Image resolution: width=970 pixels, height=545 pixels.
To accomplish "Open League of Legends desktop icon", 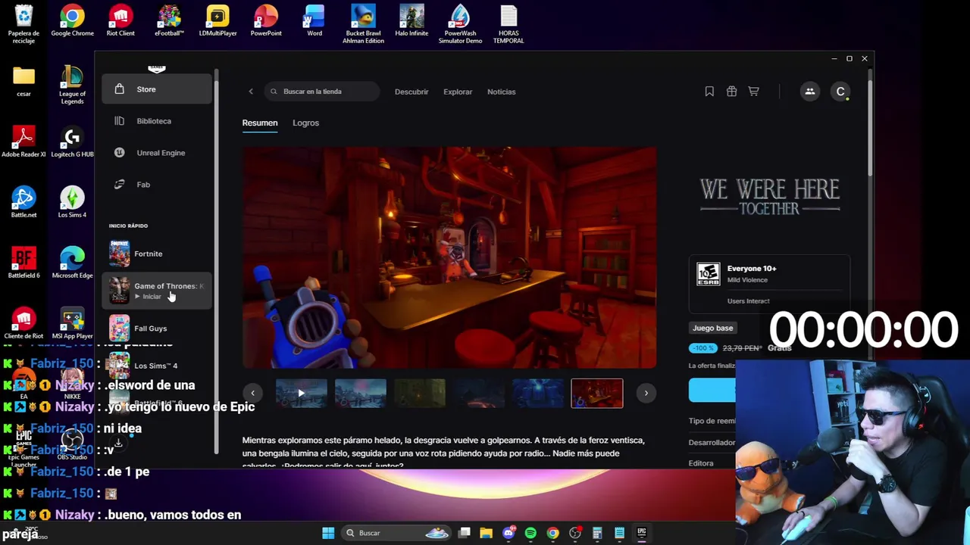I will [x=72, y=85].
